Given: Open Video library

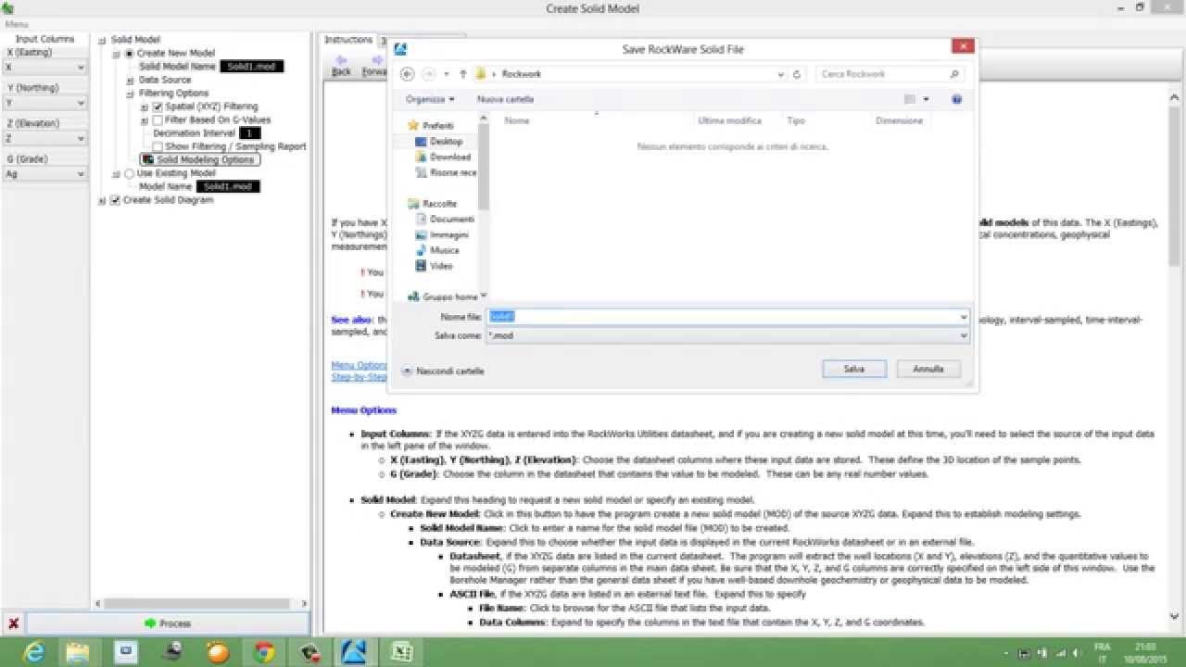Looking at the screenshot, I should click(x=434, y=266).
